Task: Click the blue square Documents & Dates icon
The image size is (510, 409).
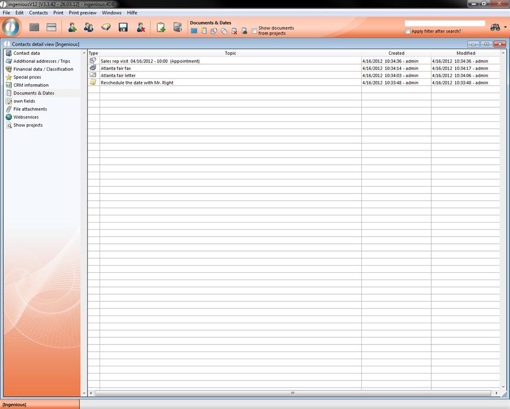Action: coord(194,31)
